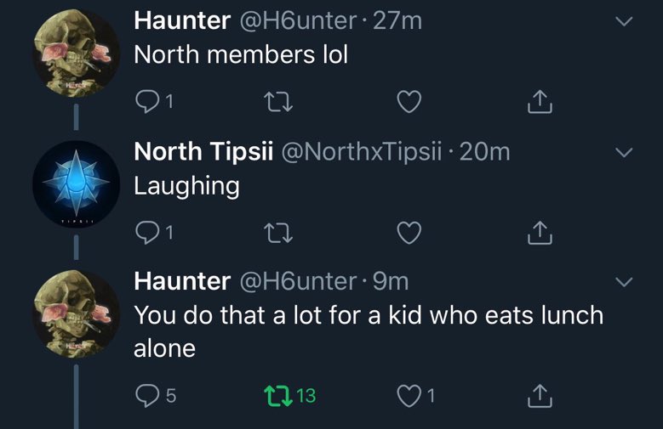
Task: Like the "eats lunch alone" tweet
Action: click(409, 396)
